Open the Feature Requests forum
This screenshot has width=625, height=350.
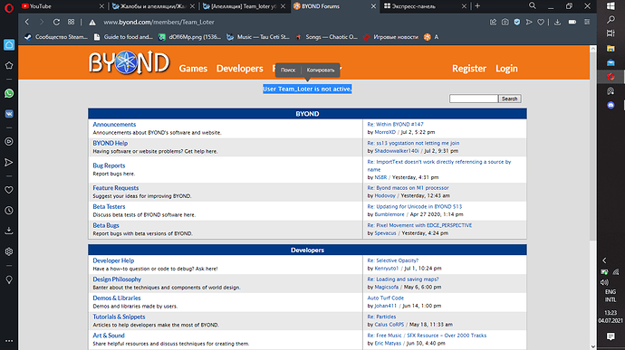[x=116, y=188]
